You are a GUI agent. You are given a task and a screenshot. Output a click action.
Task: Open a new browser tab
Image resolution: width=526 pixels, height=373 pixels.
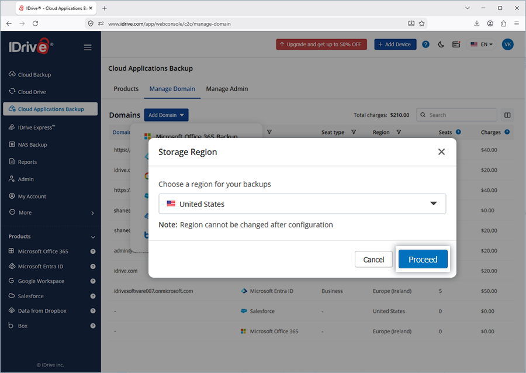[x=105, y=8]
